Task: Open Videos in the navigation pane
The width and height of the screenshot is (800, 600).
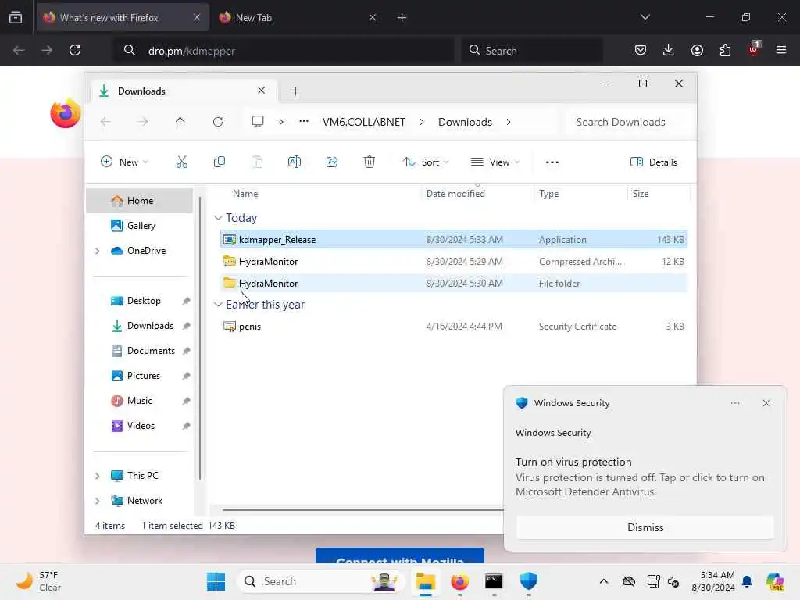Action: (140, 426)
